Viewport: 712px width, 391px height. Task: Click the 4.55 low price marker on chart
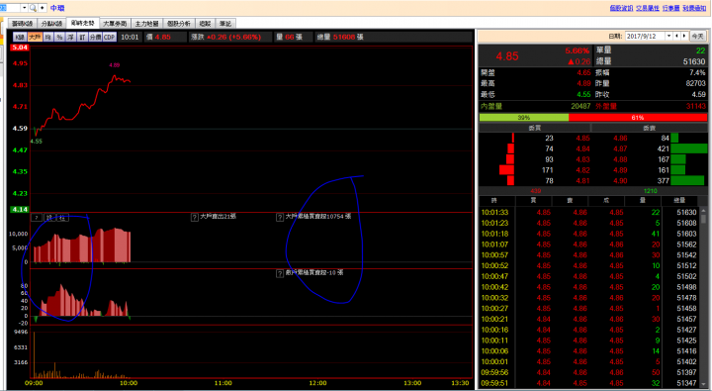pos(37,142)
